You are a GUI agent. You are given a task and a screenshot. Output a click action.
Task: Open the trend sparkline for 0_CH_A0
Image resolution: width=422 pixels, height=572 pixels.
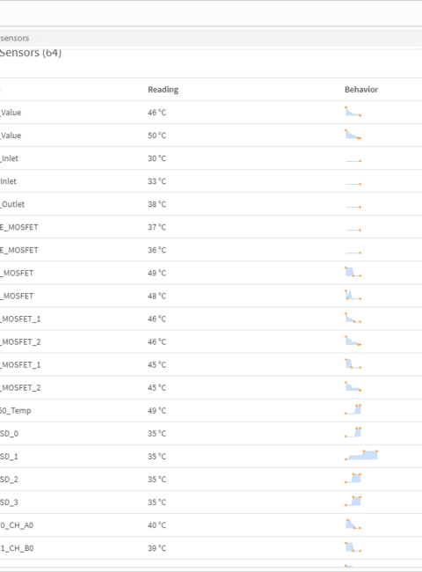tap(353, 524)
